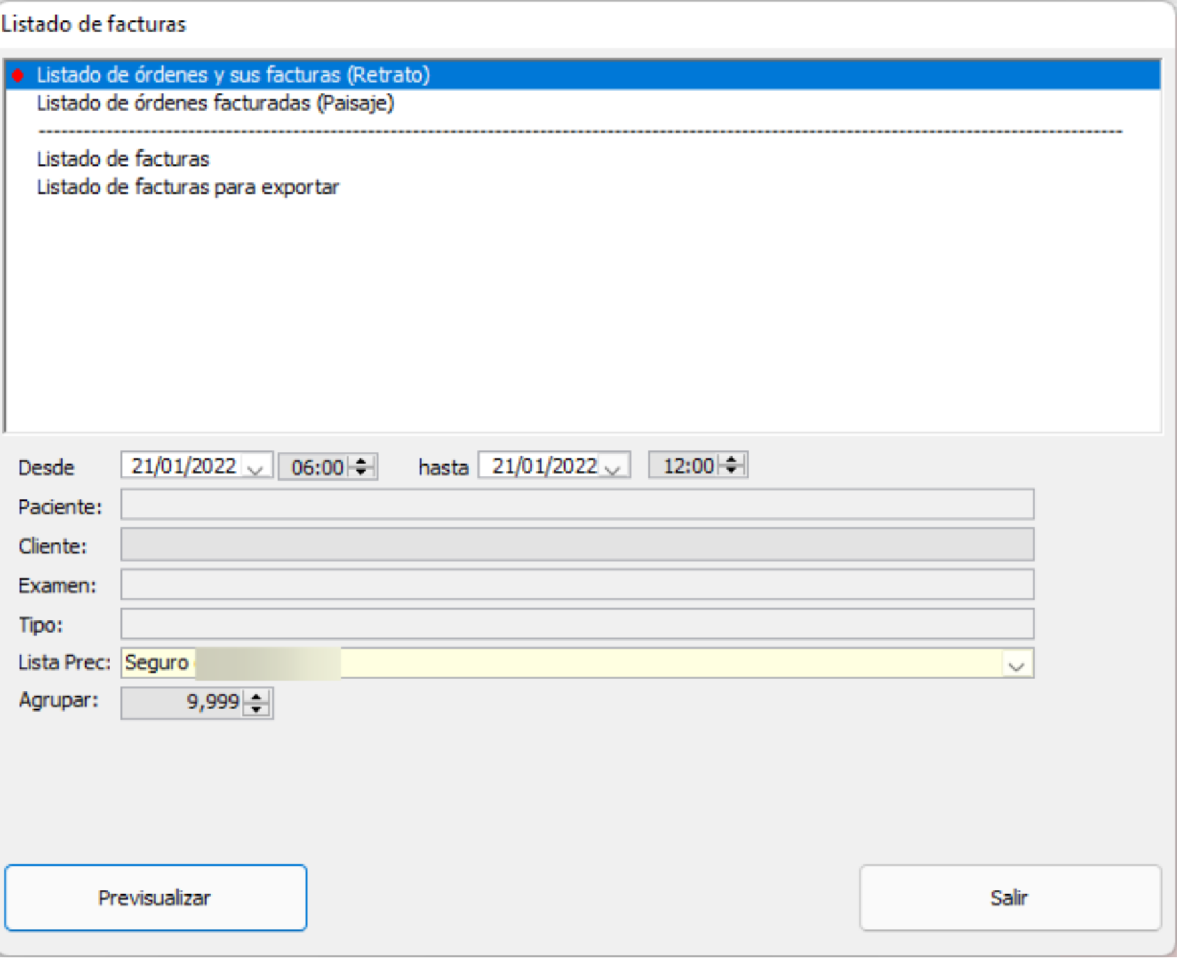This screenshot has height=958, width=1177.
Task: Decrement the Agrupar value spinner
Action: 256,709
